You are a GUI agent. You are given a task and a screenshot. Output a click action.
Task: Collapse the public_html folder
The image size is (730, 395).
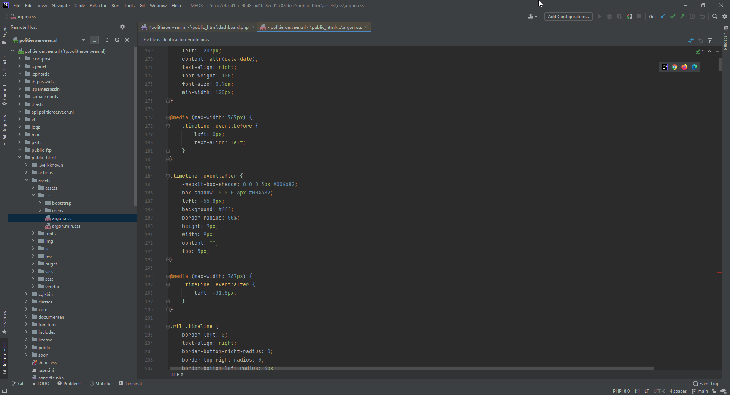click(x=19, y=158)
